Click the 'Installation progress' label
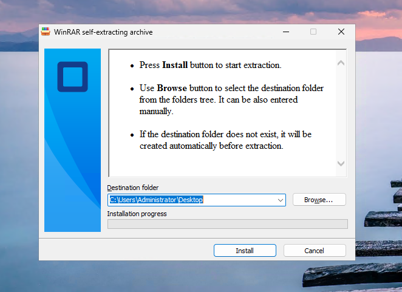 click(x=137, y=214)
